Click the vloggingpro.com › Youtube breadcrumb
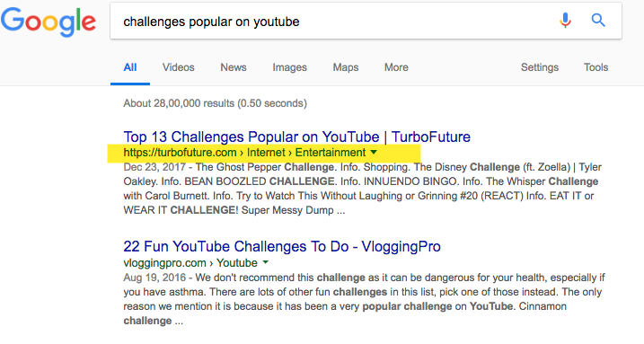The image size is (644, 344). pos(190,263)
